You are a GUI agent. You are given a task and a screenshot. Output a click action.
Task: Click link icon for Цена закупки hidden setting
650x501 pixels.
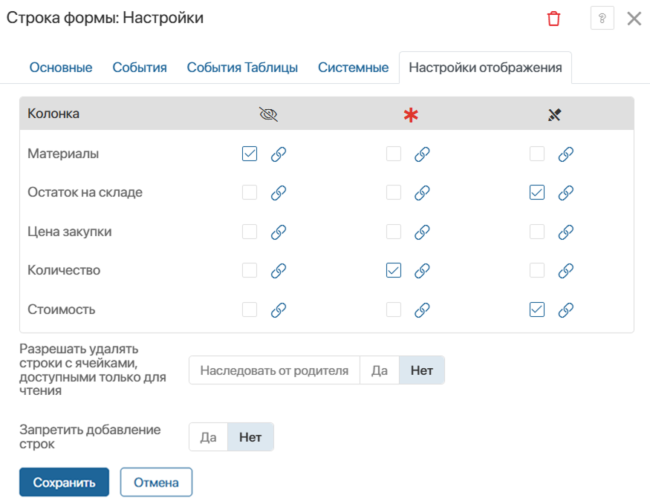click(279, 232)
